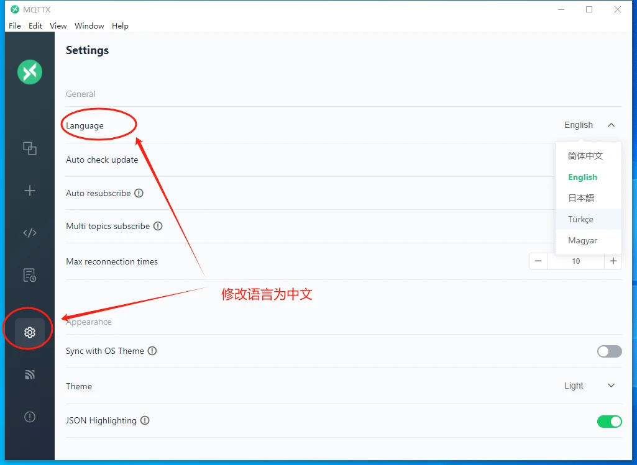Click the MQTTX logo in the sidebar
The image size is (637, 465).
coord(30,72)
